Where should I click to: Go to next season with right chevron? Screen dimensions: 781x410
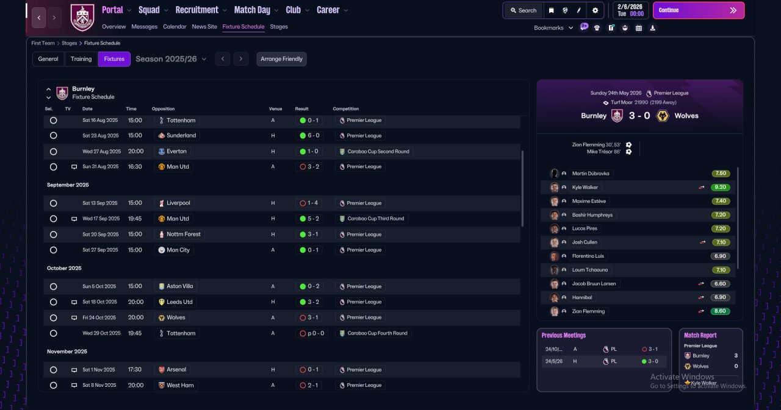241,59
